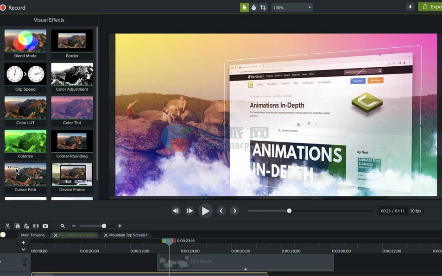Expand track options with down chevron
This screenshot has width=442, height=276.
23,250
